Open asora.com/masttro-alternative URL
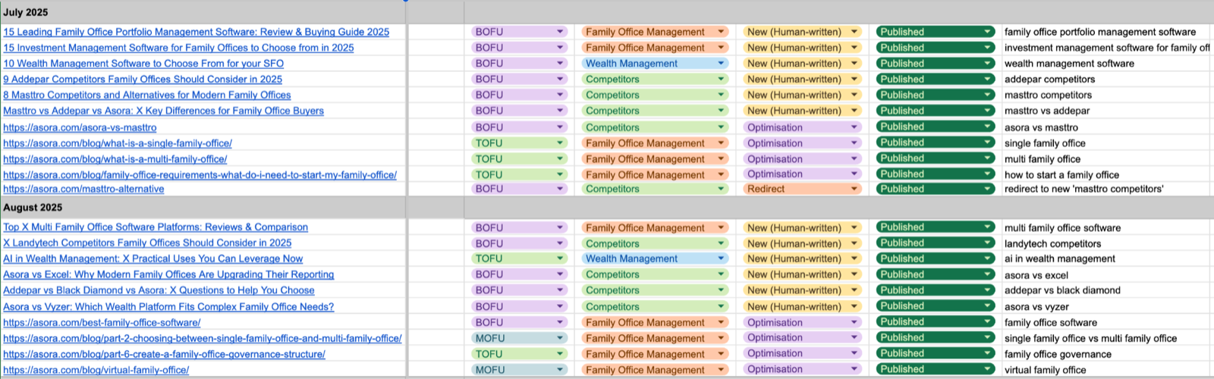This screenshot has width=1214, height=379. 83,189
